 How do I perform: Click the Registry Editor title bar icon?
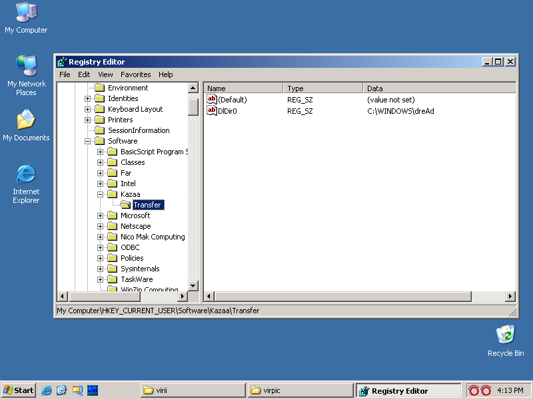pyautogui.click(x=62, y=62)
